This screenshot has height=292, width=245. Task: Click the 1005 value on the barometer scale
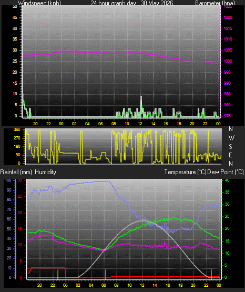[228, 51]
